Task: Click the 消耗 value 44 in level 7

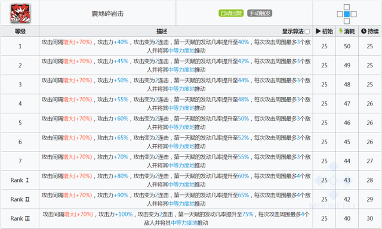Action: point(347,161)
